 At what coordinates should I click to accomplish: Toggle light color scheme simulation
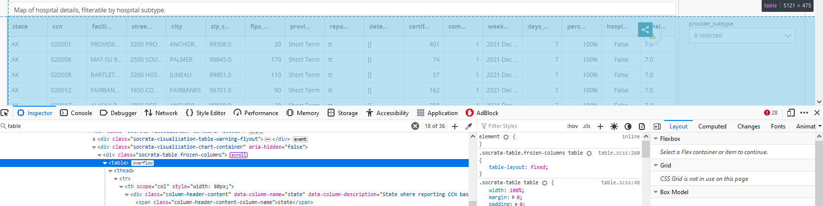coord(614,126)
